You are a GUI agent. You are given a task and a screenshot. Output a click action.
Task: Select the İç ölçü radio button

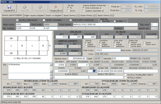[x=115, y=21]
